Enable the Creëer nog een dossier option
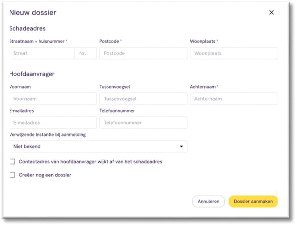The image size is (296, 225). [x=12, y=175]
